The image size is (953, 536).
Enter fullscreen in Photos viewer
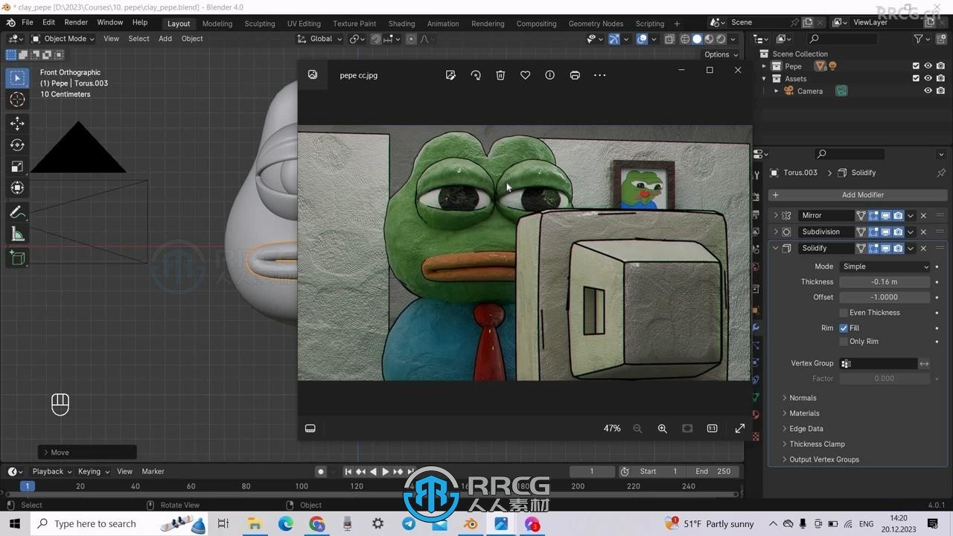740,428
